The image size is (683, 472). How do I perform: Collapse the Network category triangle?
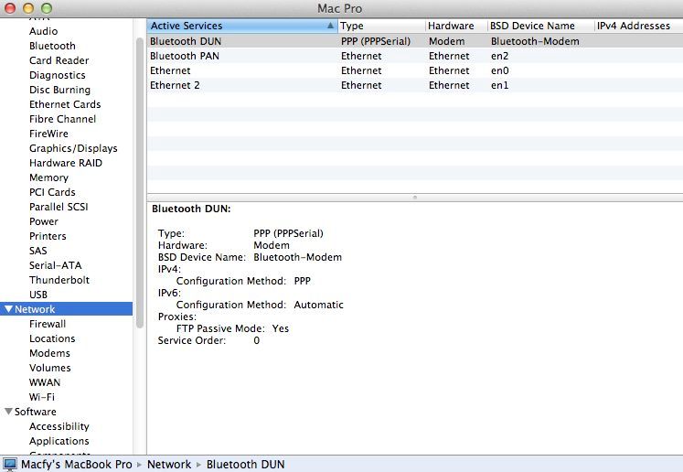coord(8,309)
